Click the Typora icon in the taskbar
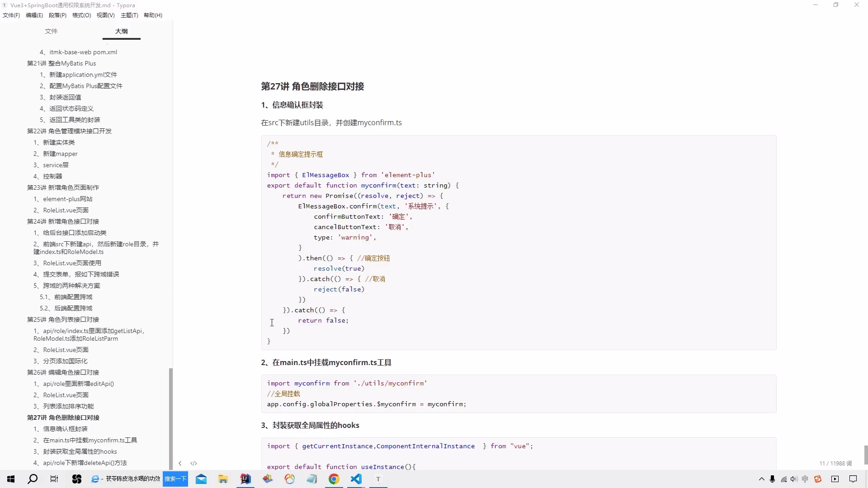Screen dimensions: 868x488 378,479
